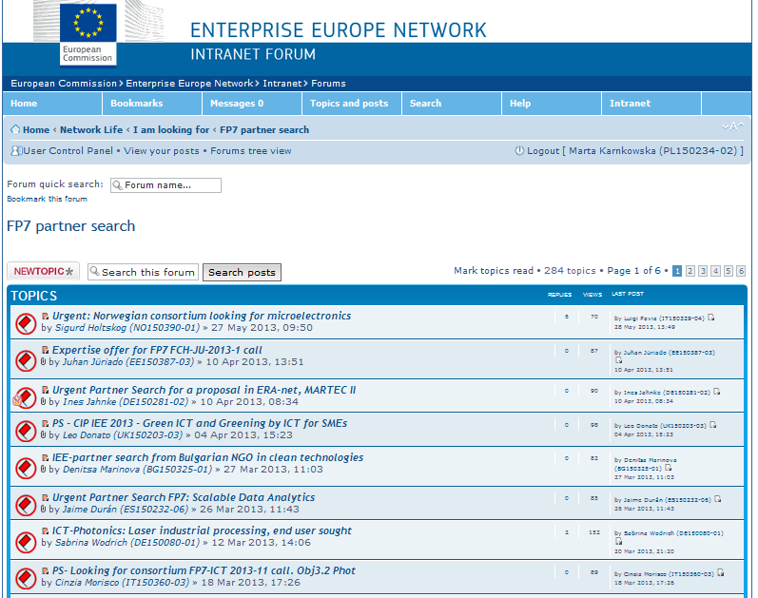The height and width of the screenshot is (598, 758).
Task: Click the Search this forum field
Action: (x=143, y=272)
